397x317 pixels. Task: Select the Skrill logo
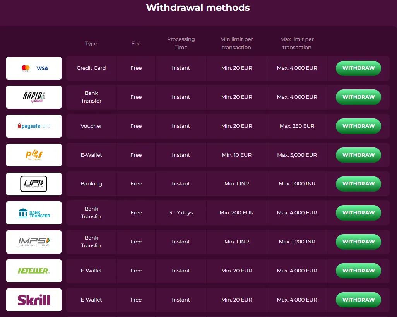[34, 300]
